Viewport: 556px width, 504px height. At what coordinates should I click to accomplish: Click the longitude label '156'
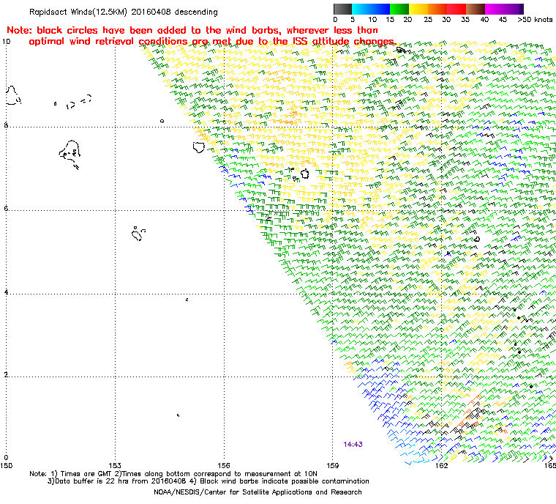[224, 465]
